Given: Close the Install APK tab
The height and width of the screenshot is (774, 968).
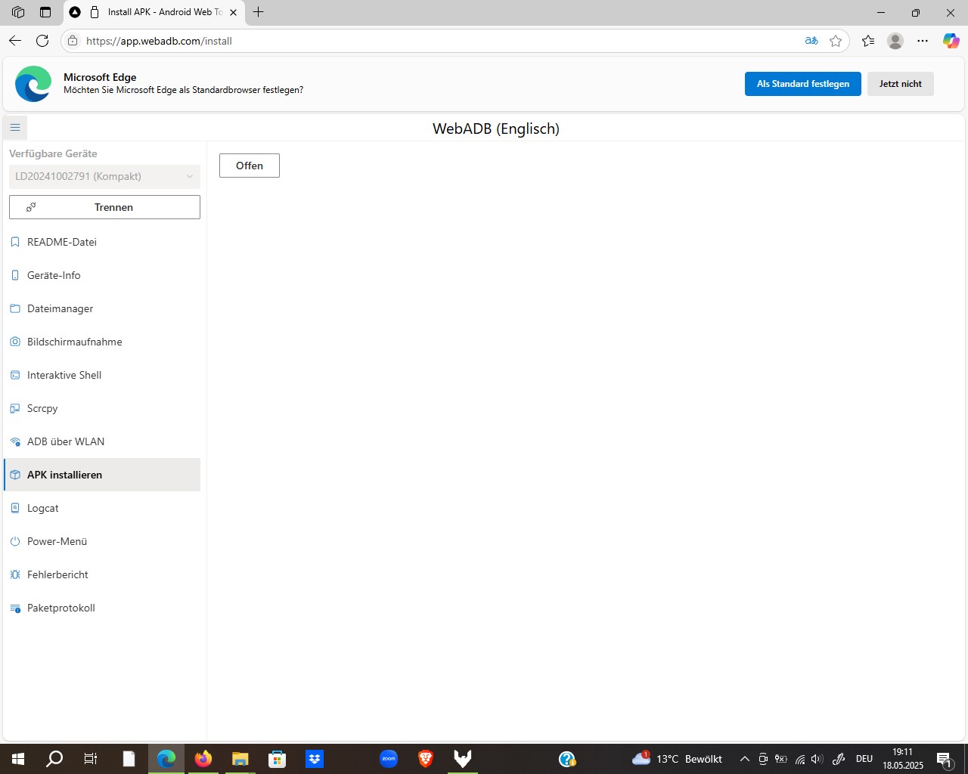Looking at the screenshot, I should pos(233,12).
